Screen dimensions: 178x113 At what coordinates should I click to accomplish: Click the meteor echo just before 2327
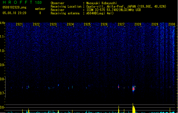119,87
